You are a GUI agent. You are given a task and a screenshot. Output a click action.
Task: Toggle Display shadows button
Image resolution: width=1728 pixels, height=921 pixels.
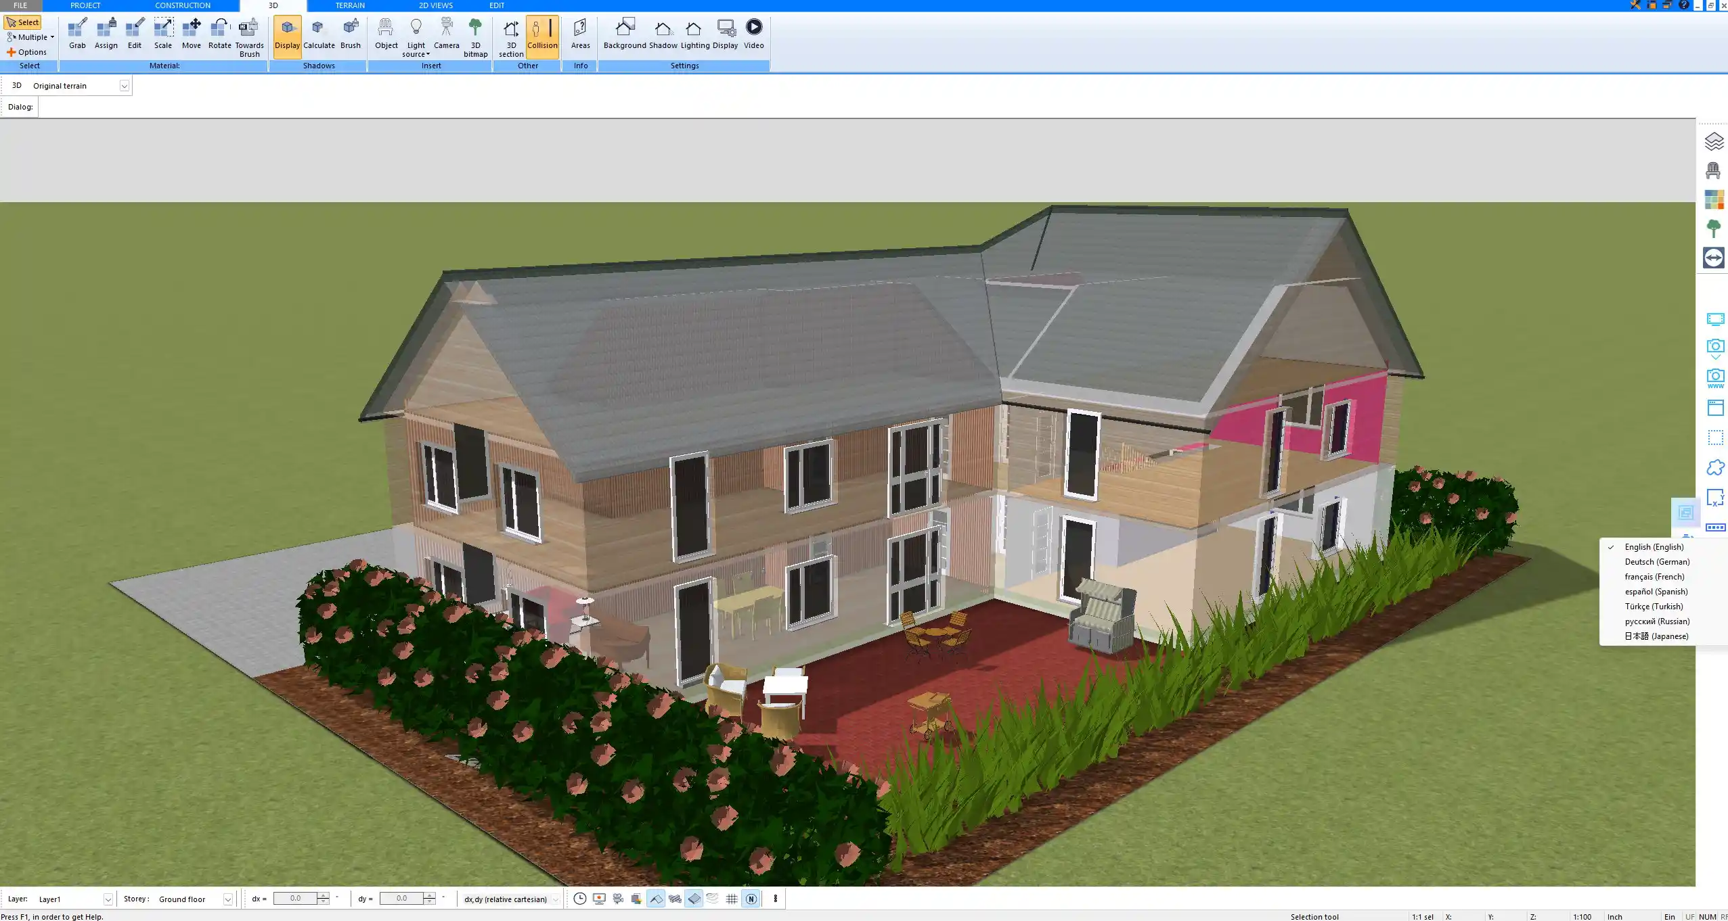pos(287,34)
